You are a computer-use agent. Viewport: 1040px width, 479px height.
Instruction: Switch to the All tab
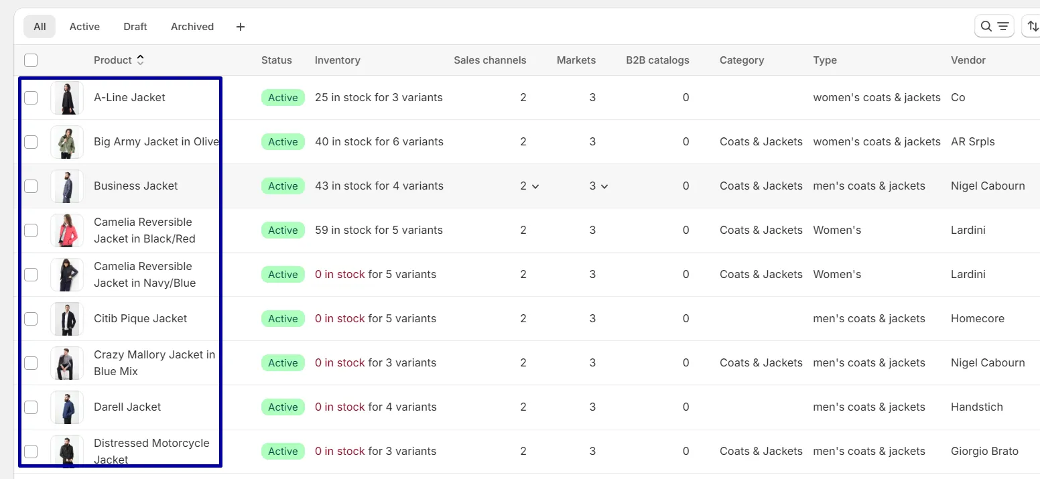(x=40, y=27)
